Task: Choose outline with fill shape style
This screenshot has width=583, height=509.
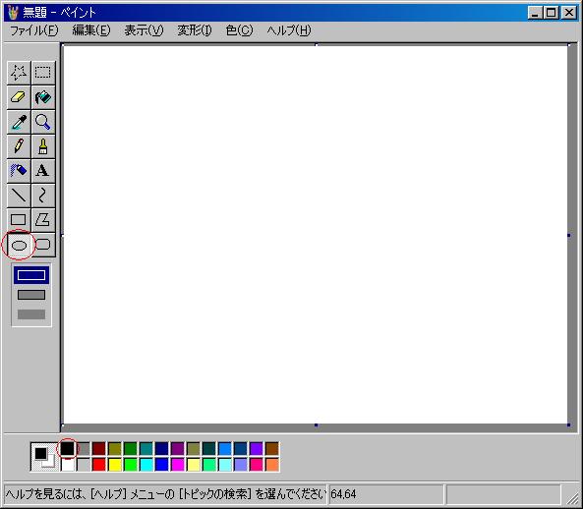Action: point(31,295)
